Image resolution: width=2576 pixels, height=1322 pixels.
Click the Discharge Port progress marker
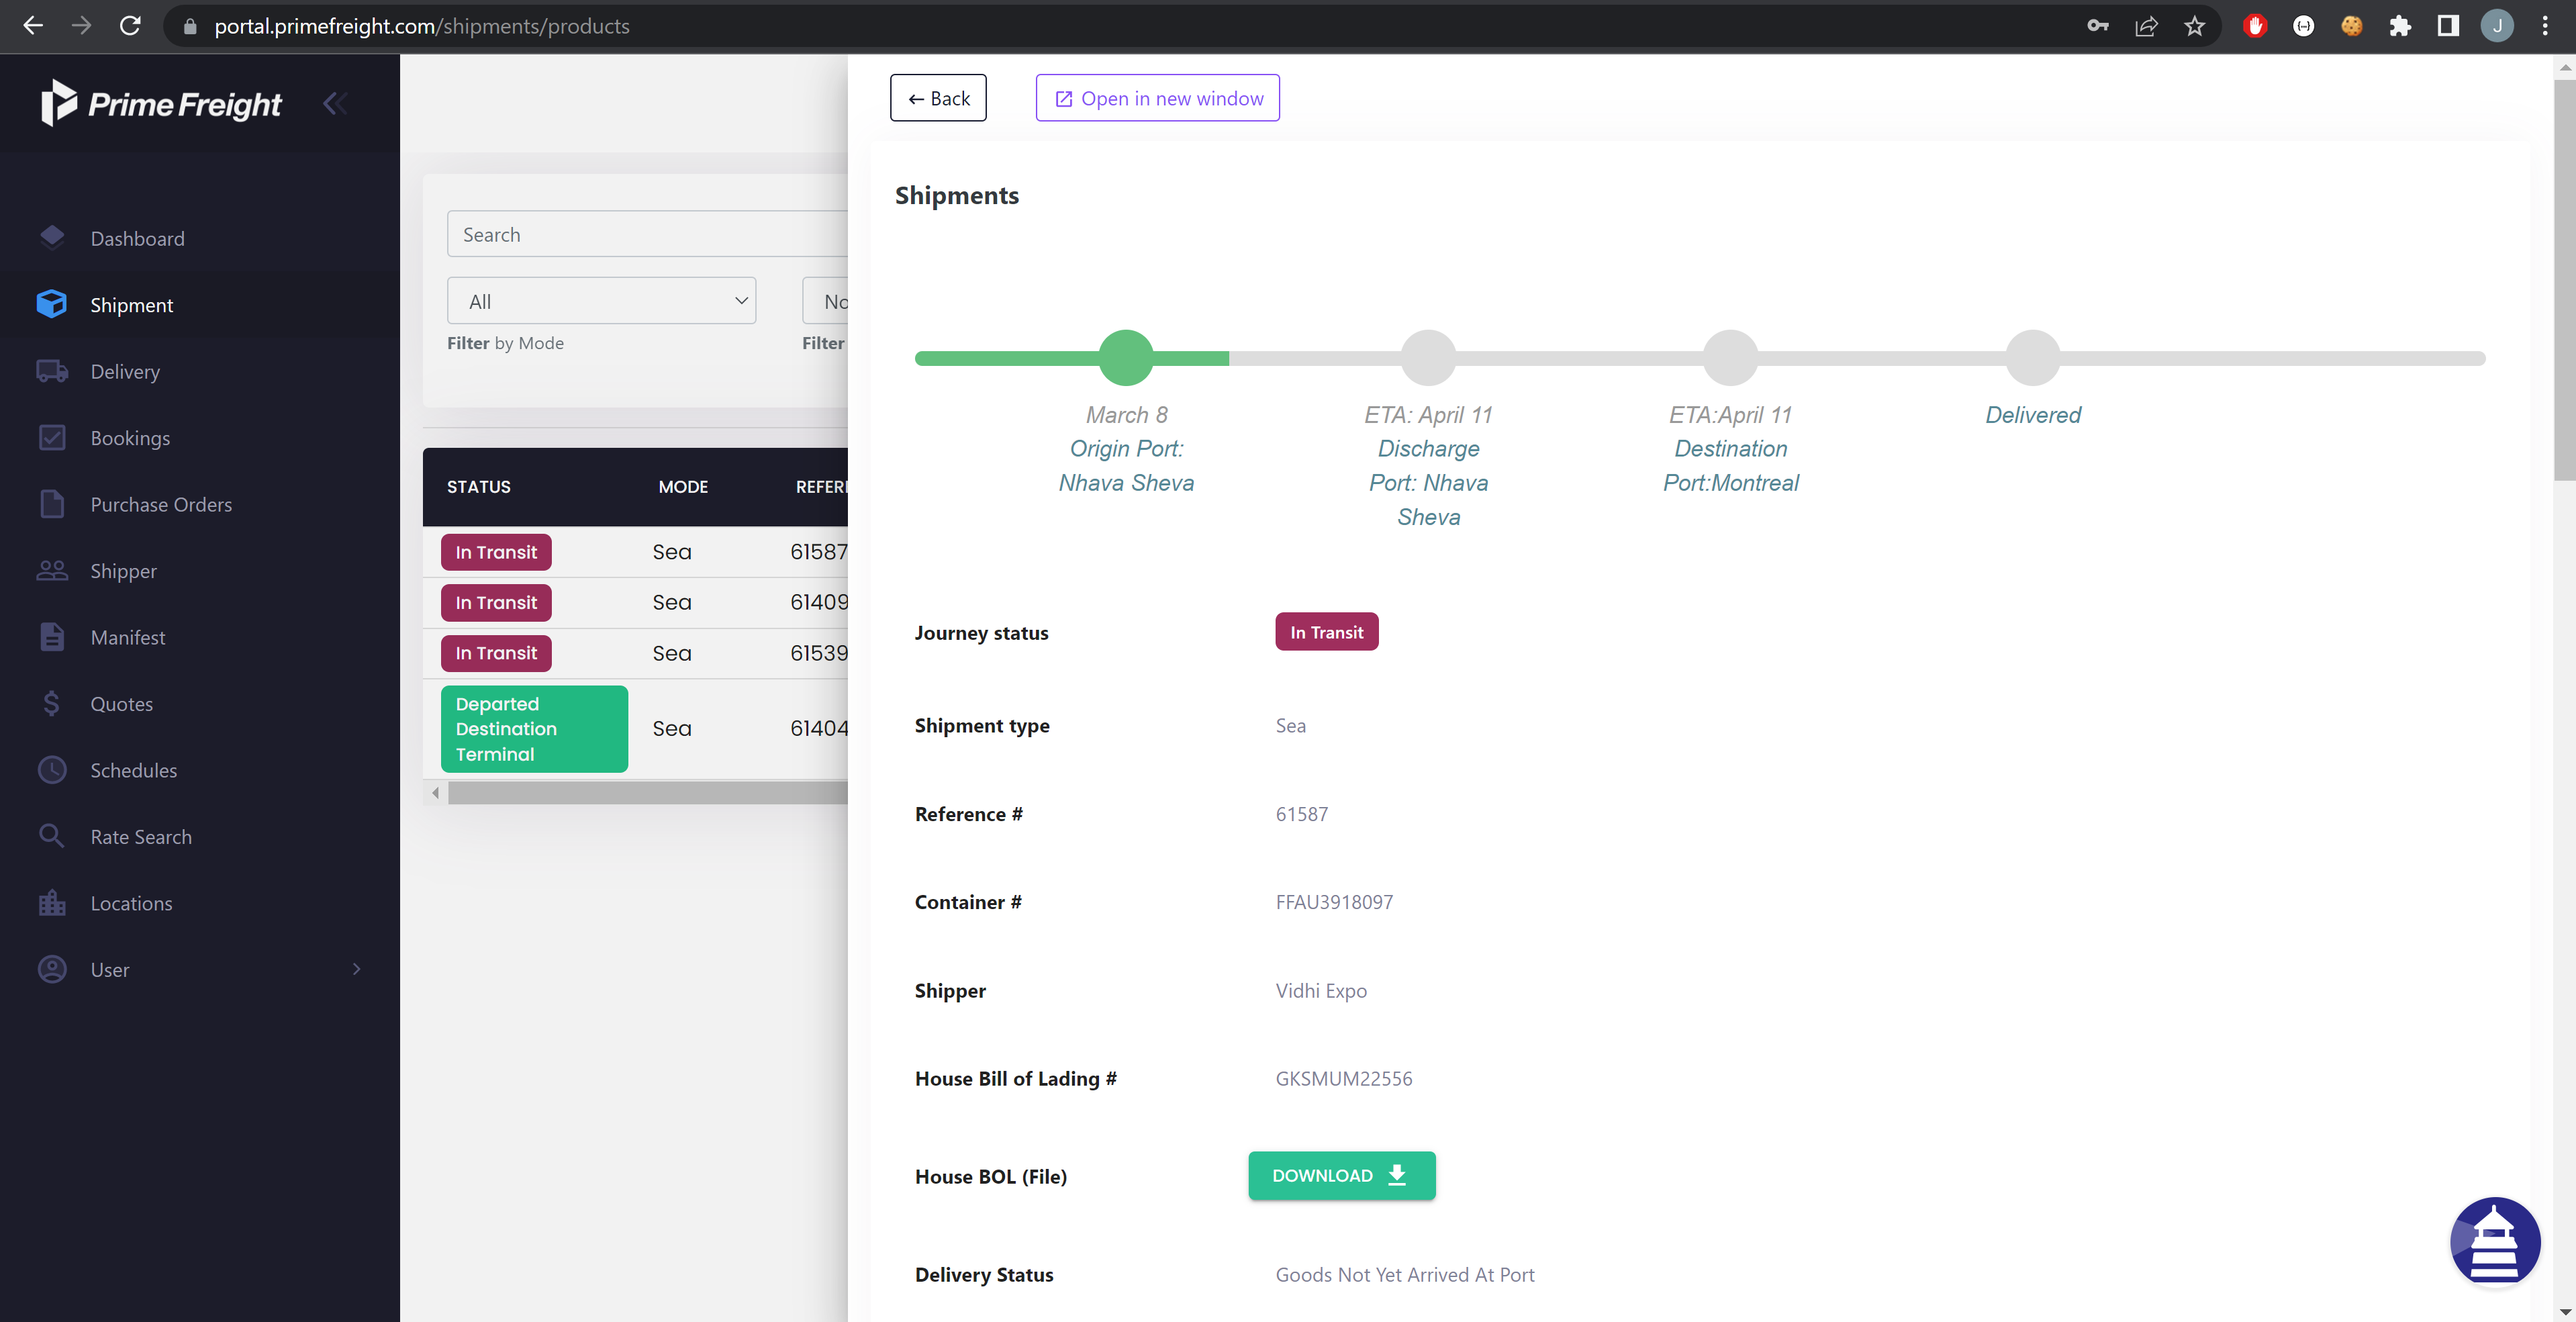(x=1428, y=357)
